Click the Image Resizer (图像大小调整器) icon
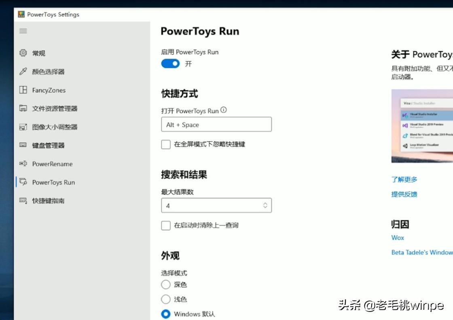 (x=23, y=127)
